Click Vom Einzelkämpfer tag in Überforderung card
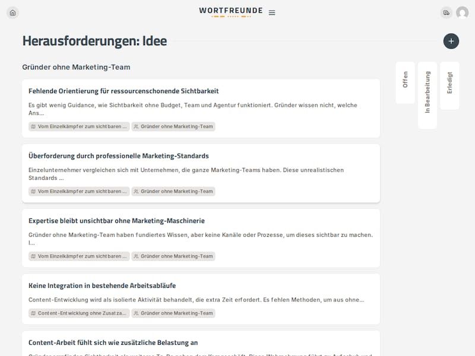Screen dimensions: 475x356 point(79,191)
